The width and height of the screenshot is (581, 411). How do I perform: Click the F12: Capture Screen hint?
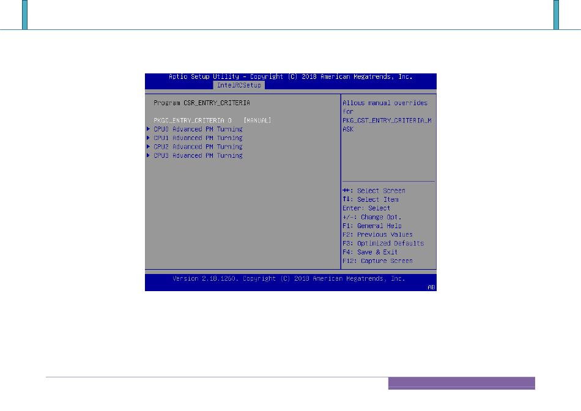coord(377,261)
